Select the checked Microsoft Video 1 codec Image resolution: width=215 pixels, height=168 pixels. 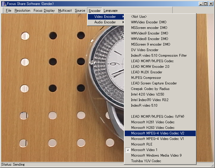coord(144,150)
